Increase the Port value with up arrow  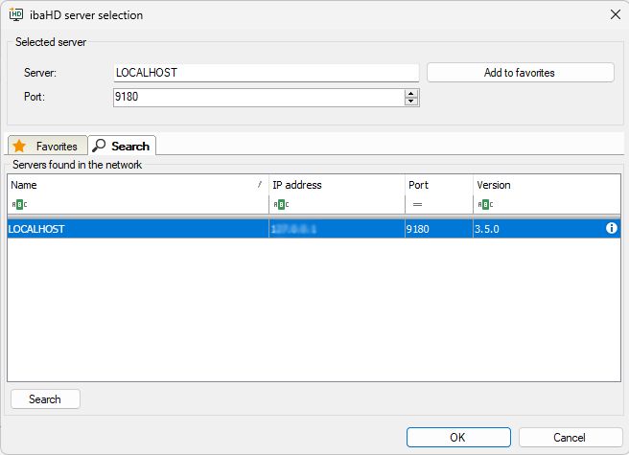pos(410,94)
